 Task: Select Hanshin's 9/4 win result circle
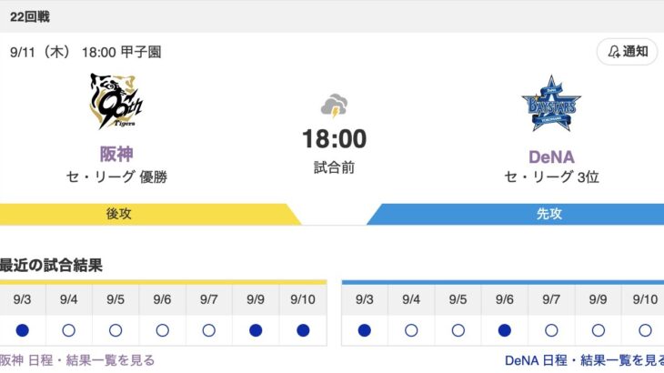coord(68,330)
